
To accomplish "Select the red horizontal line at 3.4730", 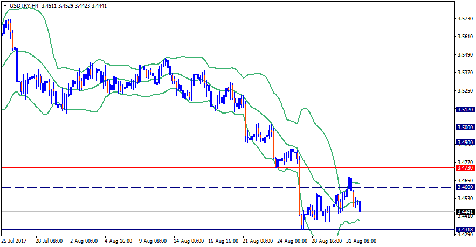I will tap(162, 168).
